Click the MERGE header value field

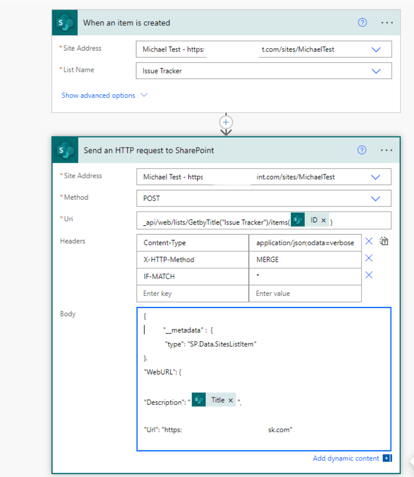tap(305, 259)
